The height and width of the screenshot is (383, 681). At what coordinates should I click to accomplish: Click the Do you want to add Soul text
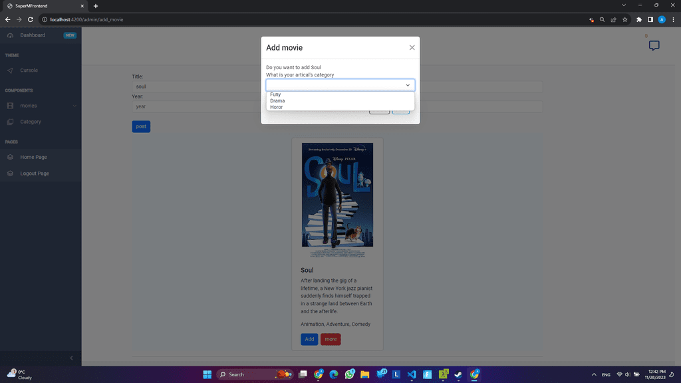pyautogui.click(x=293, y=67)
